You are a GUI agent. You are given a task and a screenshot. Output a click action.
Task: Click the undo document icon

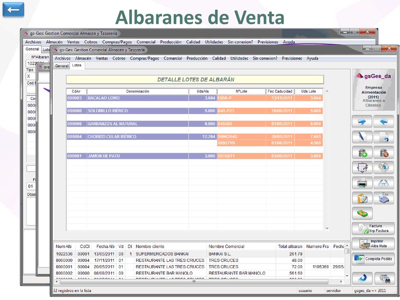pos(384,137)
